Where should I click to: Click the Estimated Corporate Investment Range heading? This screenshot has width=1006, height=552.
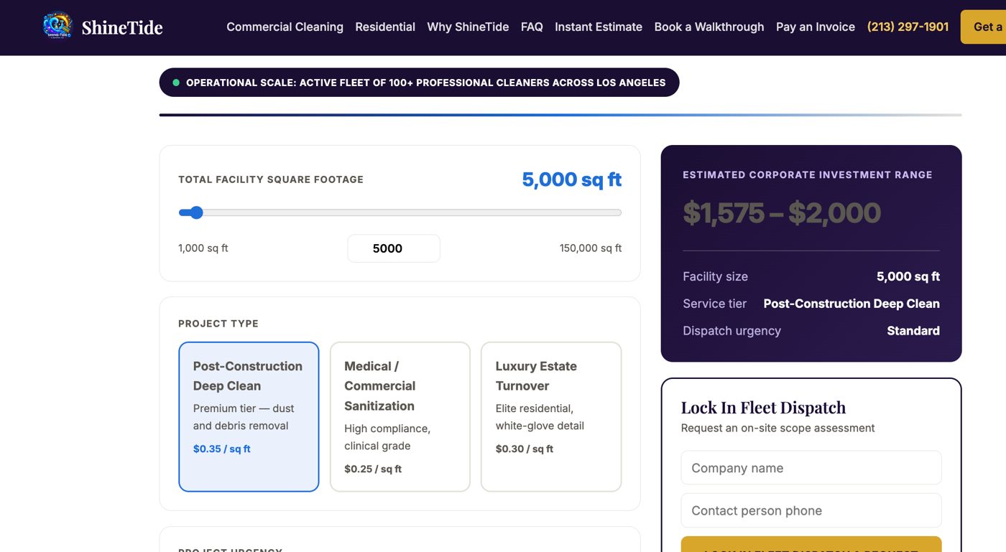point(808,174)
